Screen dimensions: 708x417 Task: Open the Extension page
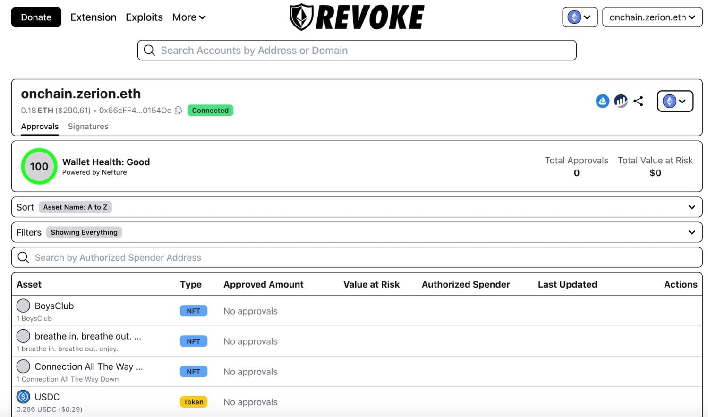click(x=93, y=17)
